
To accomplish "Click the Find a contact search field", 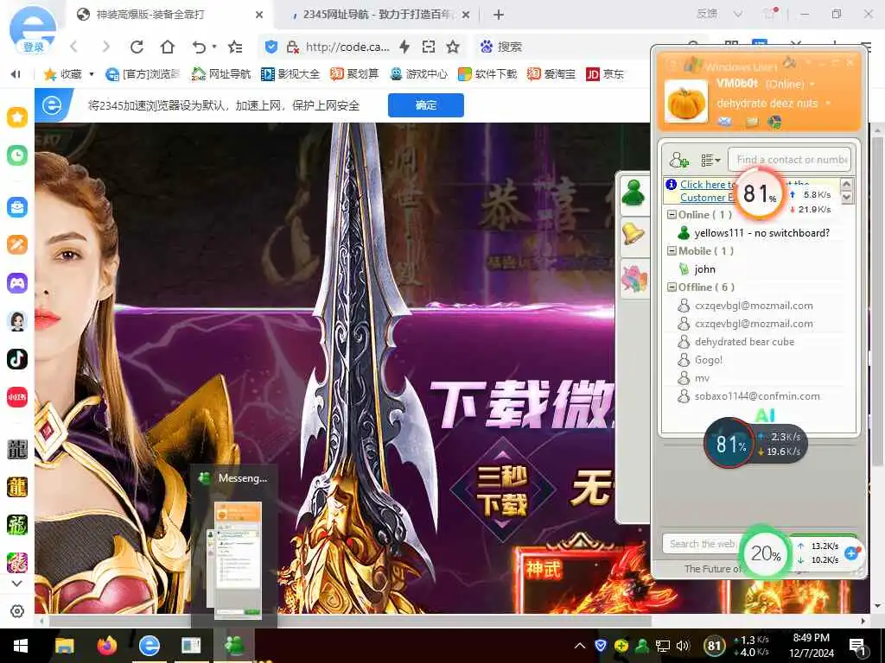I will [790, 160].
